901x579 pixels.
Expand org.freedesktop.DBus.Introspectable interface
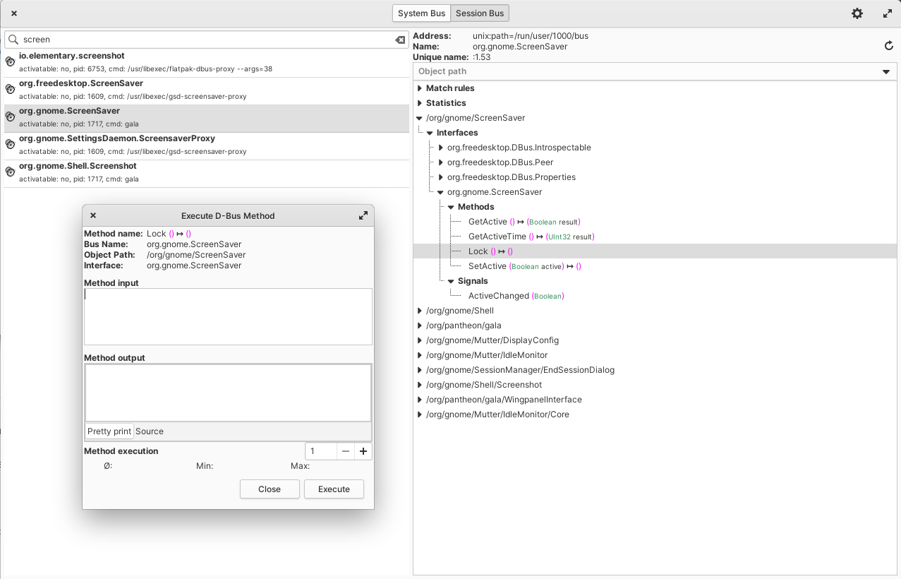441,148
